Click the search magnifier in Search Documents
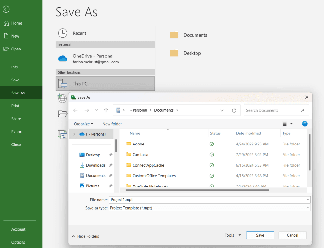Screen dimensions: 324x248 pyautogui.click(x=302, y=110)
